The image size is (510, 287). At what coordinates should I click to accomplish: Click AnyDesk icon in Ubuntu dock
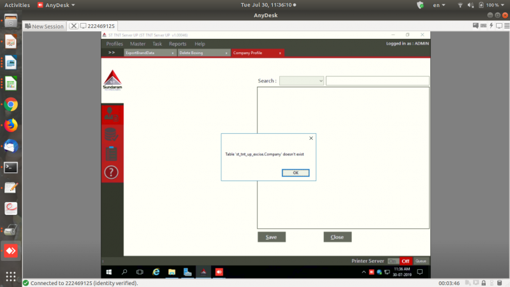pos(11,251)
